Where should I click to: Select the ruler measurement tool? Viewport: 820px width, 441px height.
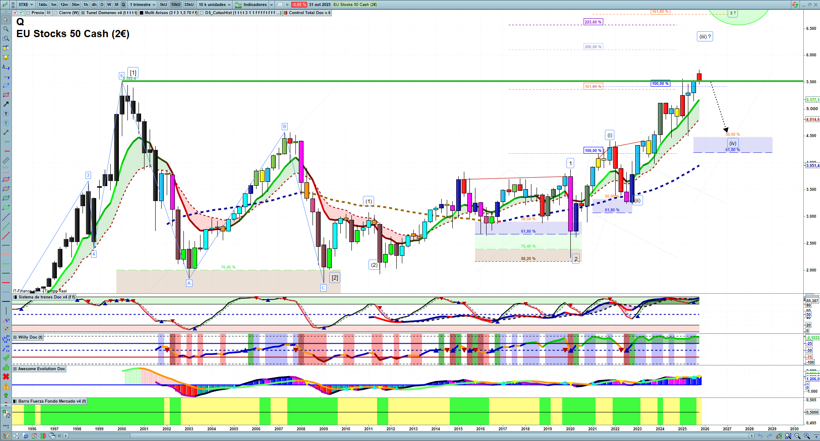click(6, 161)
